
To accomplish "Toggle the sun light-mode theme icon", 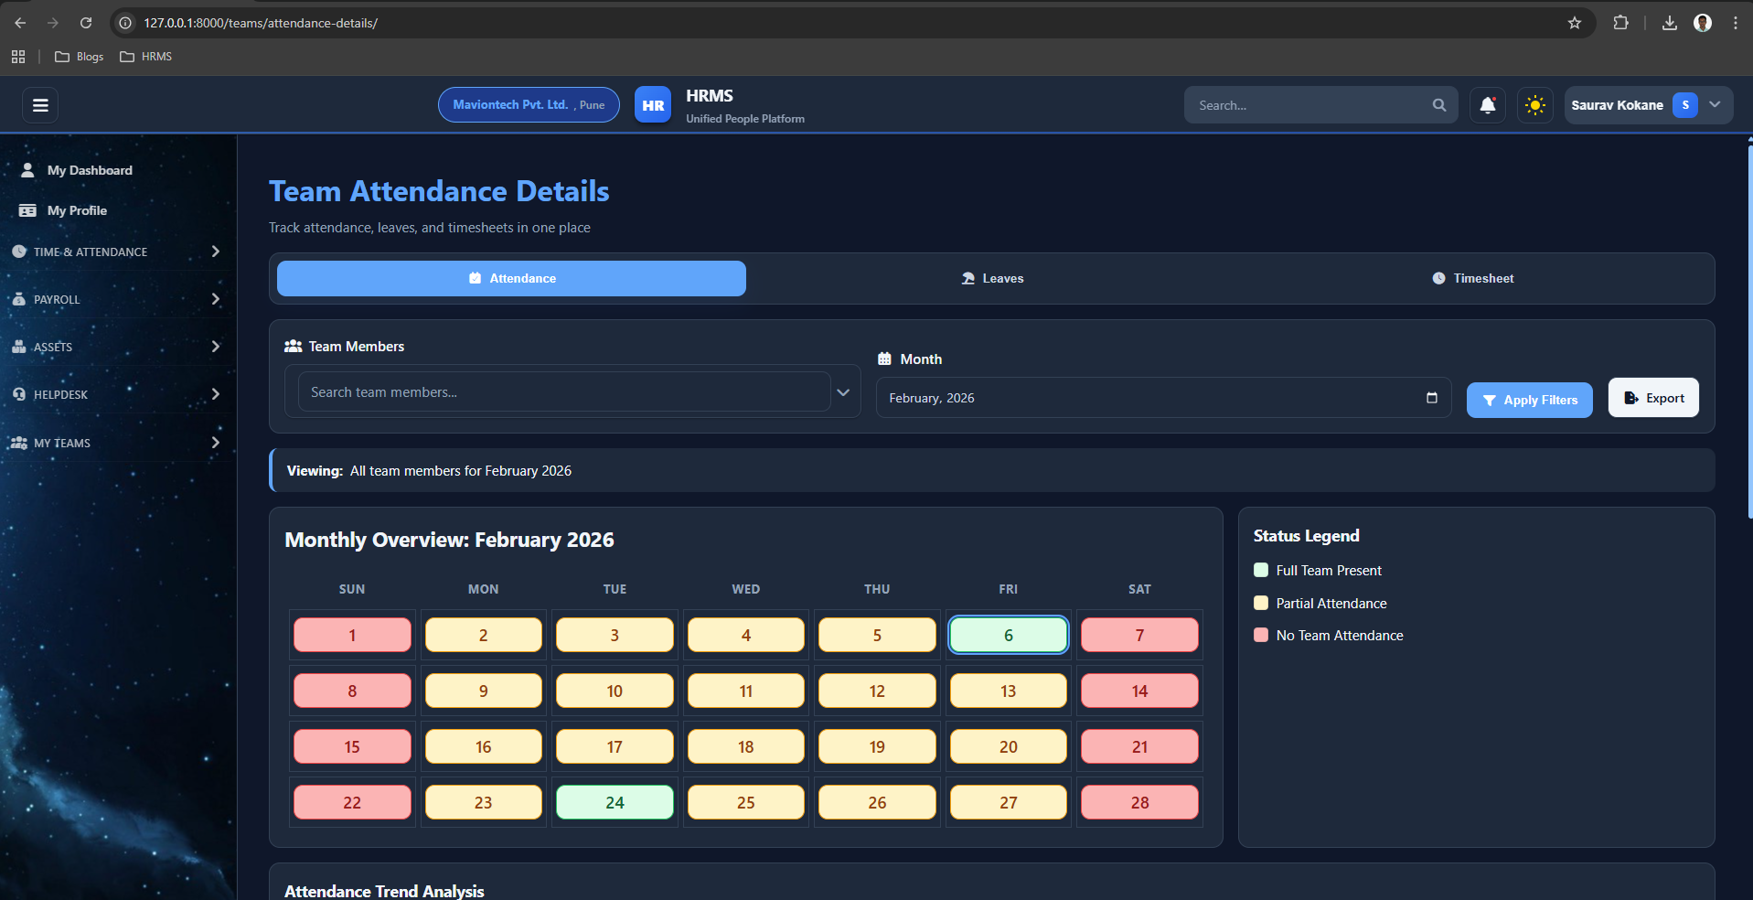I will 1534,105.
